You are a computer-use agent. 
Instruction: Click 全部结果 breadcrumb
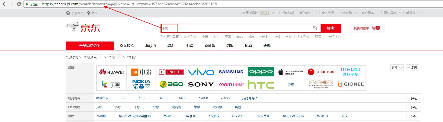coord(72,57)
